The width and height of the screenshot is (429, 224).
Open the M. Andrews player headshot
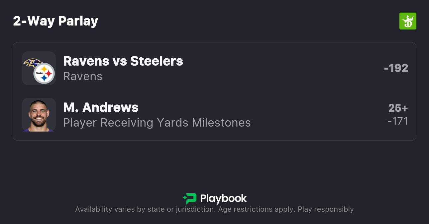click(x=39, y=115)
